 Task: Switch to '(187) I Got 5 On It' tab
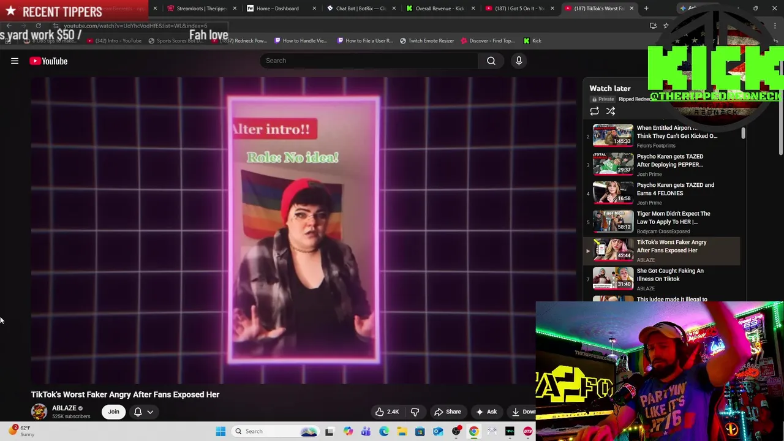point(519,9)
